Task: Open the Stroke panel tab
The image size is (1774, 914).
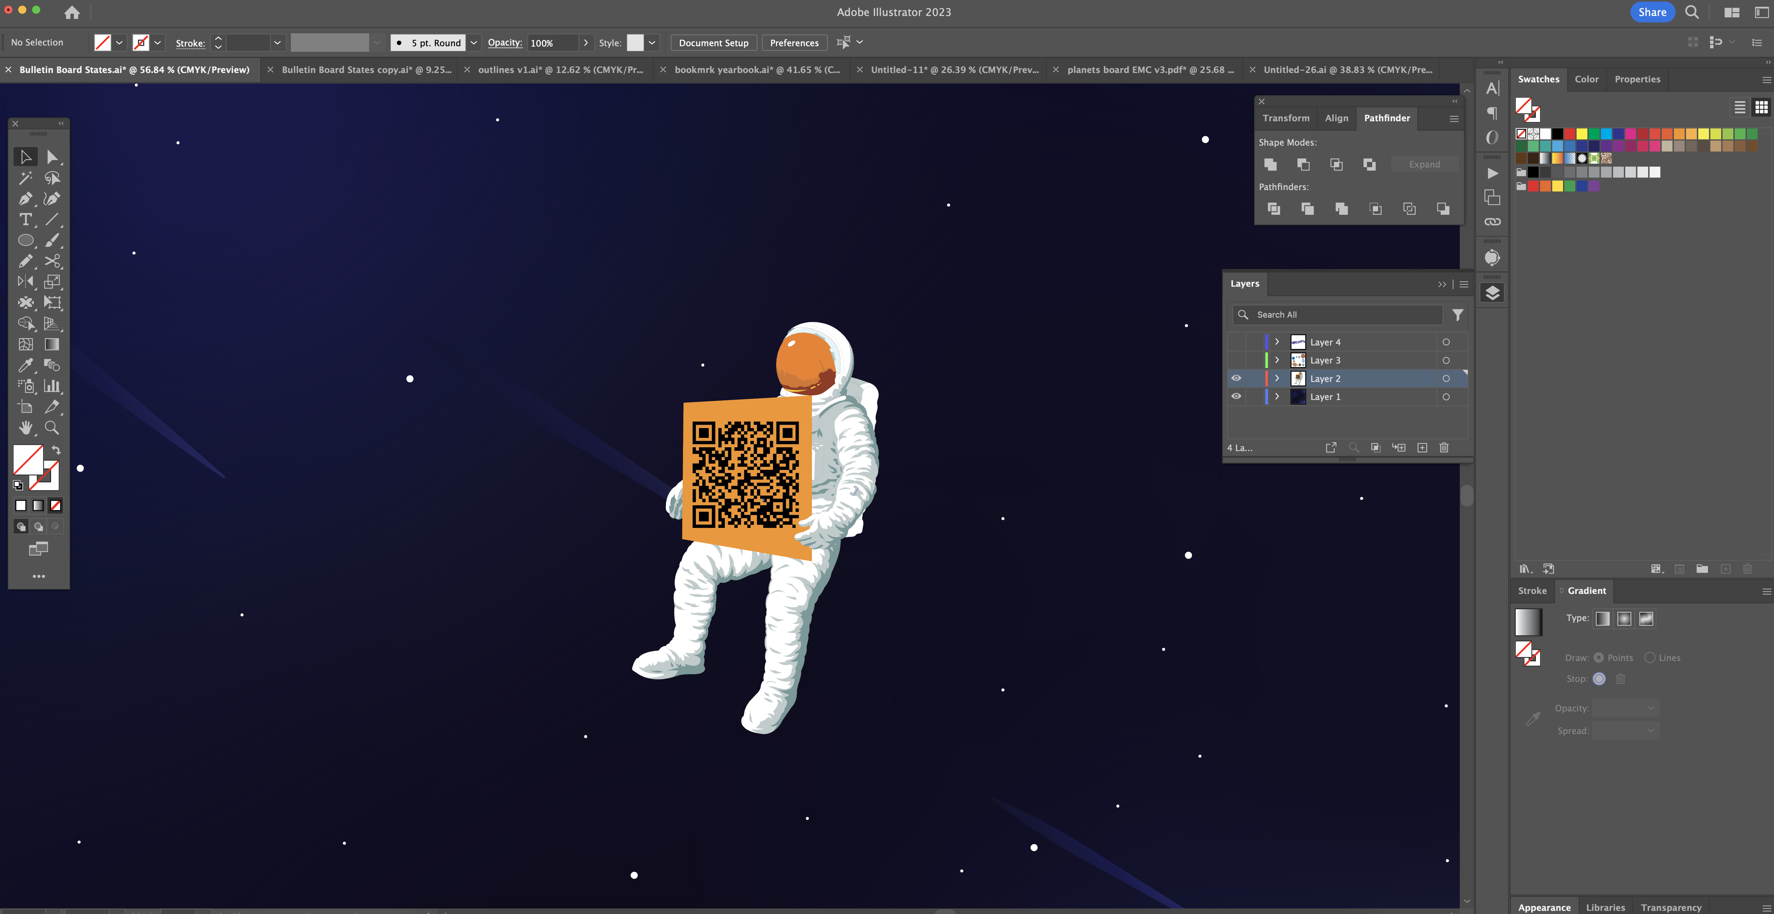Action: [1532, 591]
